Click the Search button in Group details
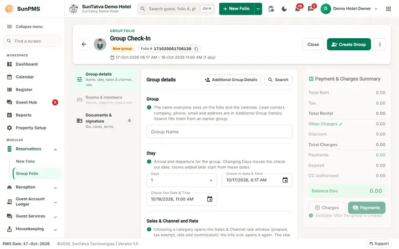 coord(278,80)
